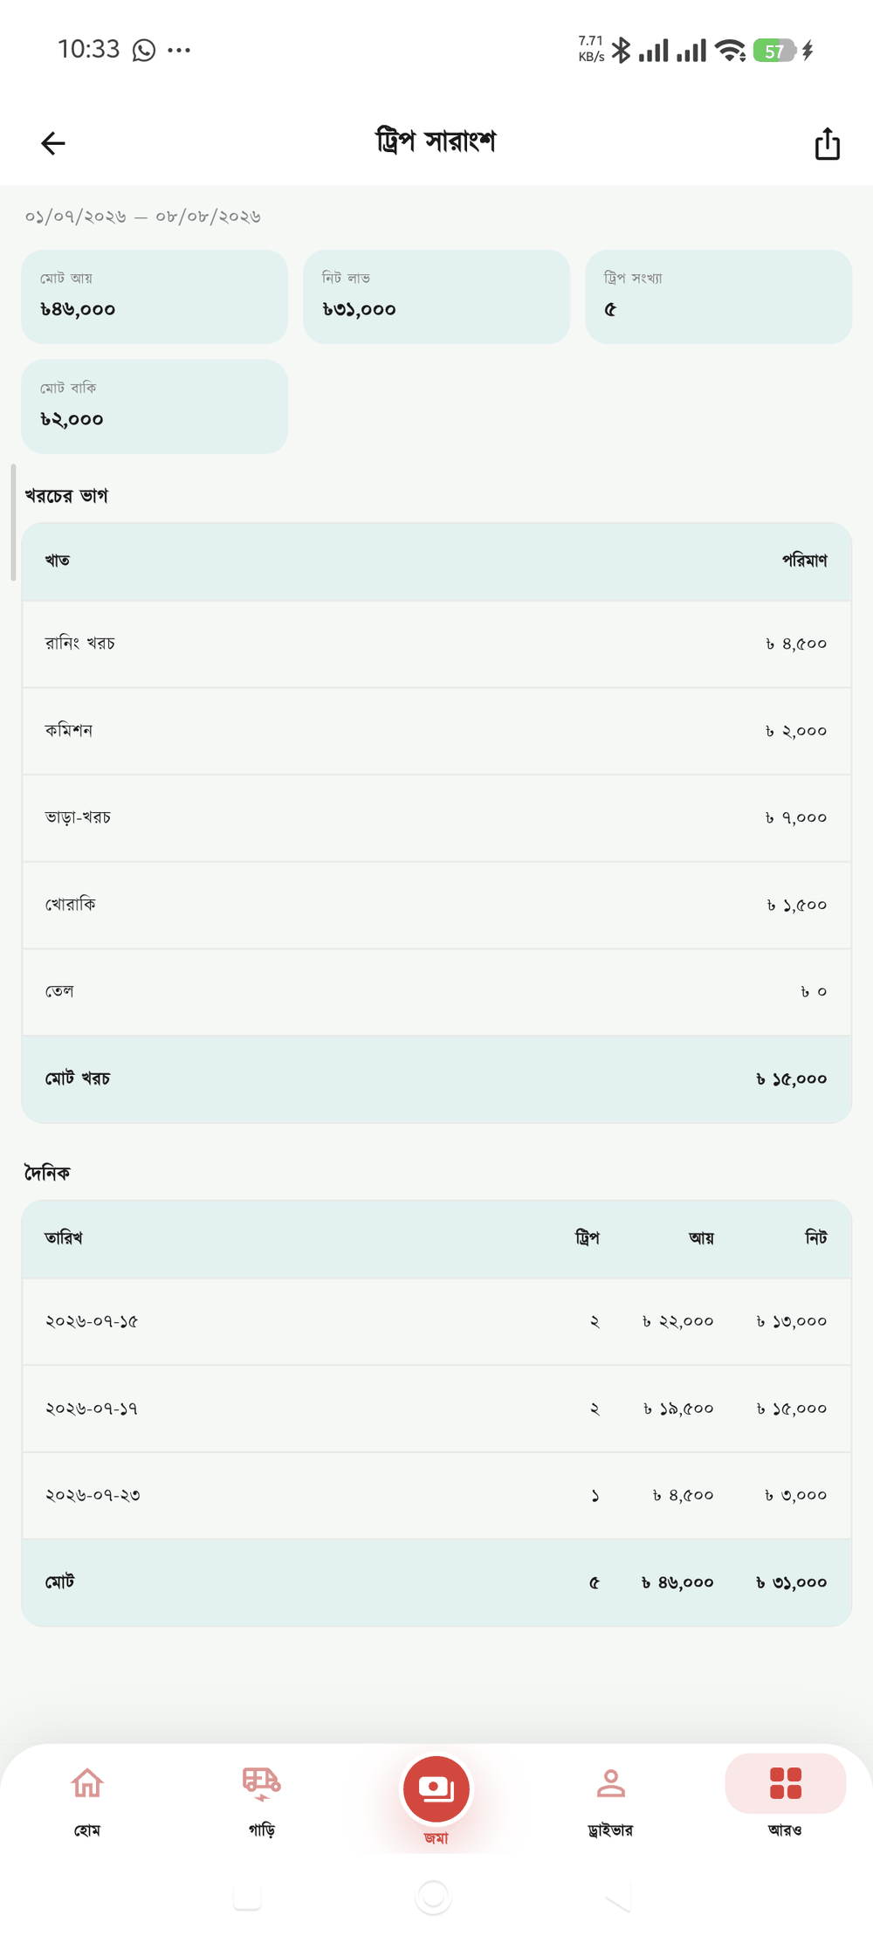Viewport: 873px width, 1943px height.
Task: Tap the date range text
Action: pyautogui.click(x=143, y=217)
